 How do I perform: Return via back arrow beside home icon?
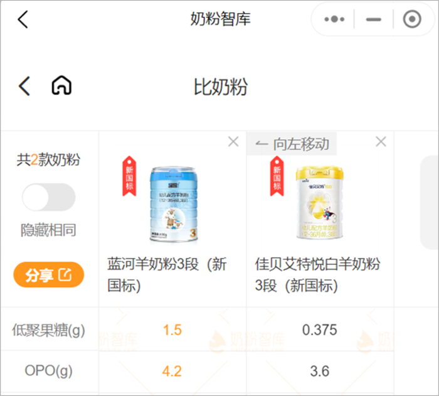pos(24,86)
